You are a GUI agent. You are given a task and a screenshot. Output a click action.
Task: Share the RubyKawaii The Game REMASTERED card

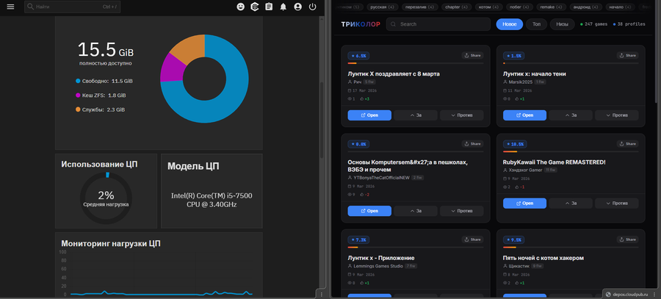pyautogui.click(x=628, y=144)
